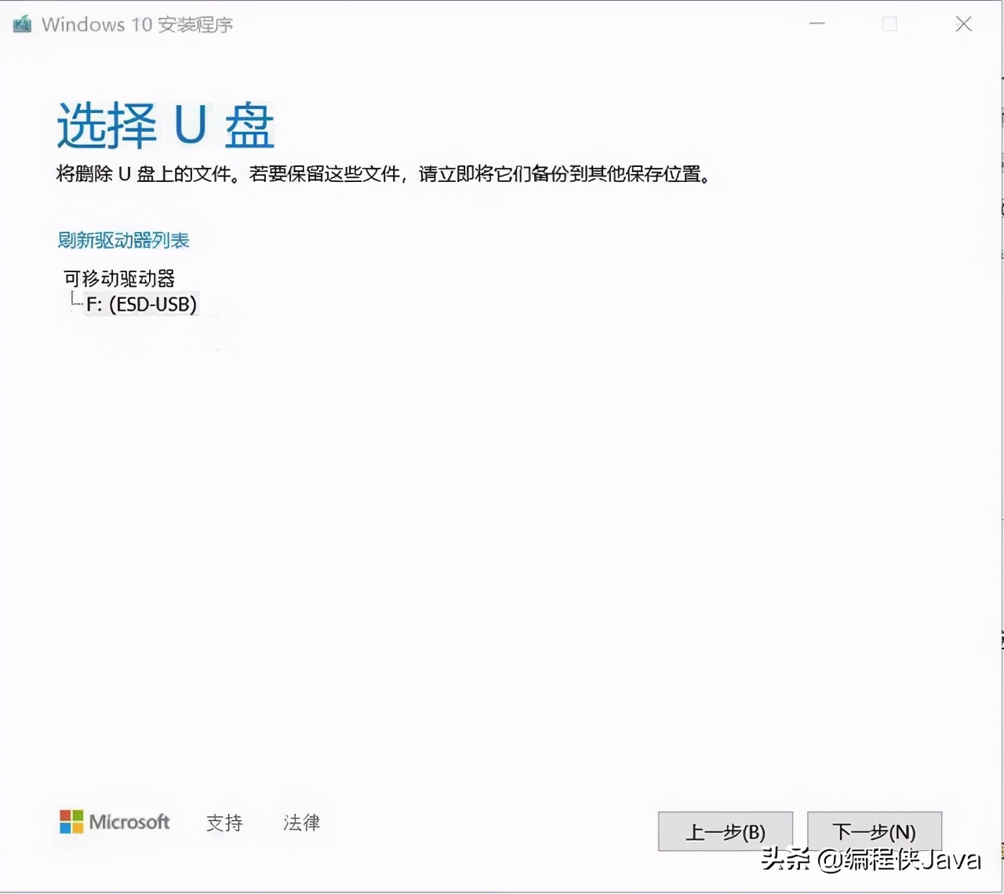Open the 法律 legal link
This screenshot has height=894, width=1004.
click(301, 822)
